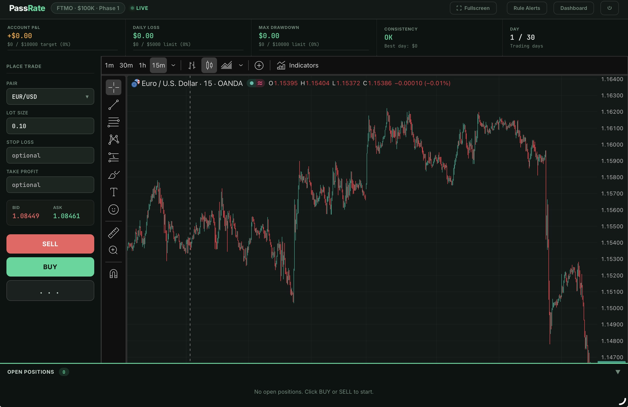Click the Day 1 / 30 counter

click(x=522, y=37)
